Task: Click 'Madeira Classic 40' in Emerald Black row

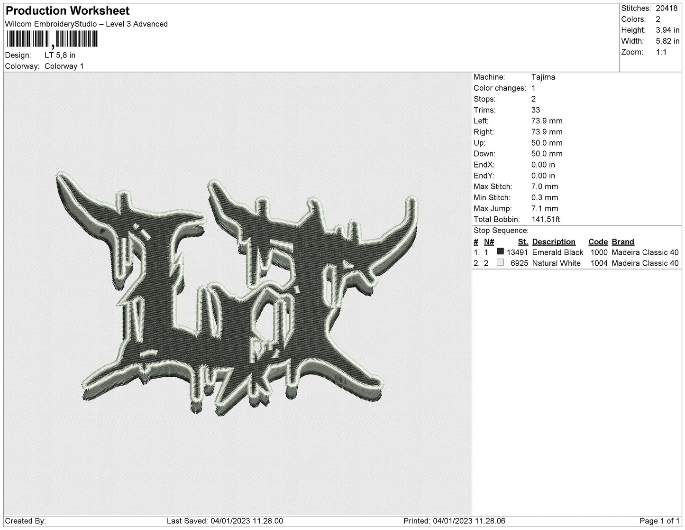Action: (645, 252)
